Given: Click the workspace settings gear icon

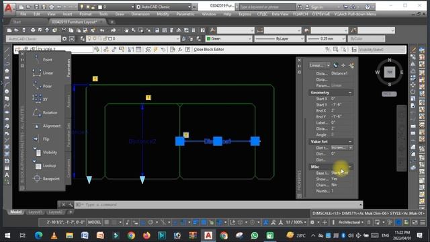Looking at the screenshot, I should click(64, 39).
